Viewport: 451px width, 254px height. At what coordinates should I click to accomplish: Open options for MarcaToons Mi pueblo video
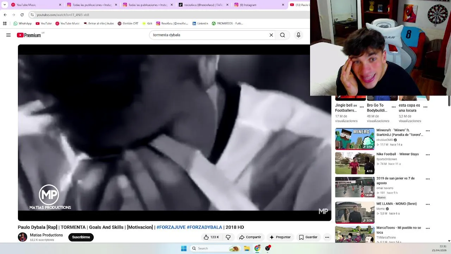428,228
